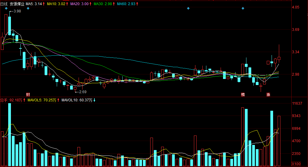Click the red 榜 marker on the chart
The height and width of the screenshot is (167, 308).
243,94
